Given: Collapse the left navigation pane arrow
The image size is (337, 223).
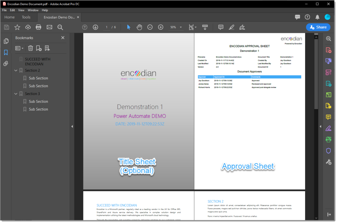Looking at the screenshot, I should (x=72, y=126).
